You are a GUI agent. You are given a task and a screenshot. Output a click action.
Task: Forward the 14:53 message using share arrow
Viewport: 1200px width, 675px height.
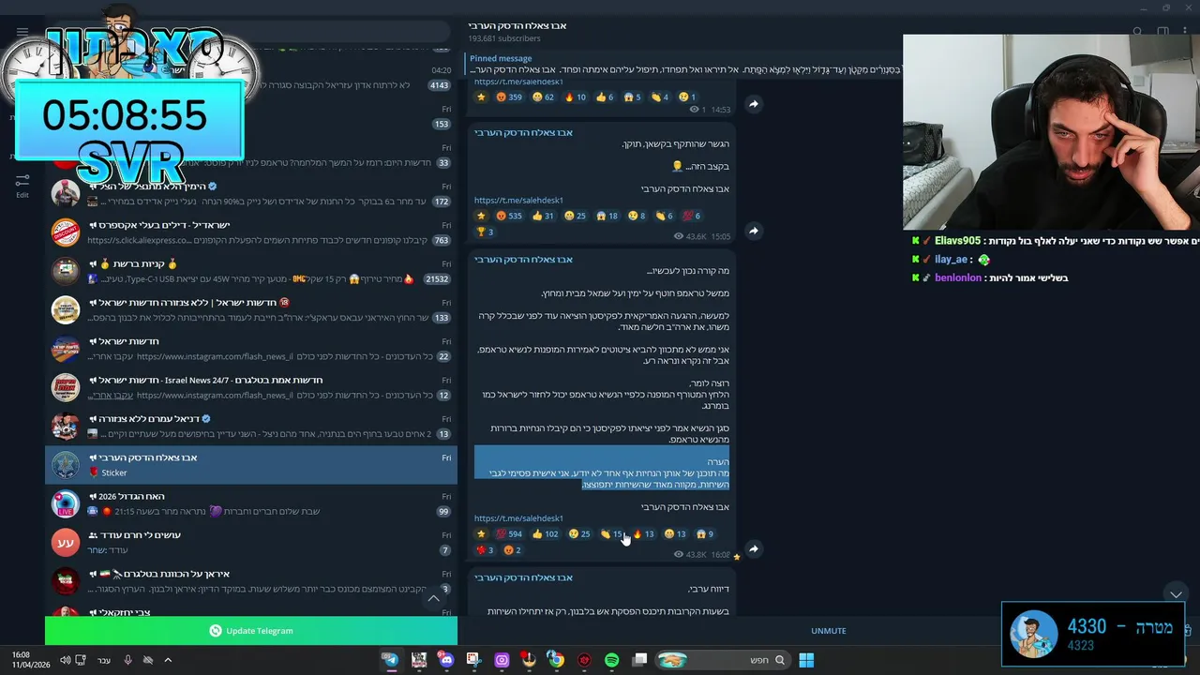tap(753, 104)
